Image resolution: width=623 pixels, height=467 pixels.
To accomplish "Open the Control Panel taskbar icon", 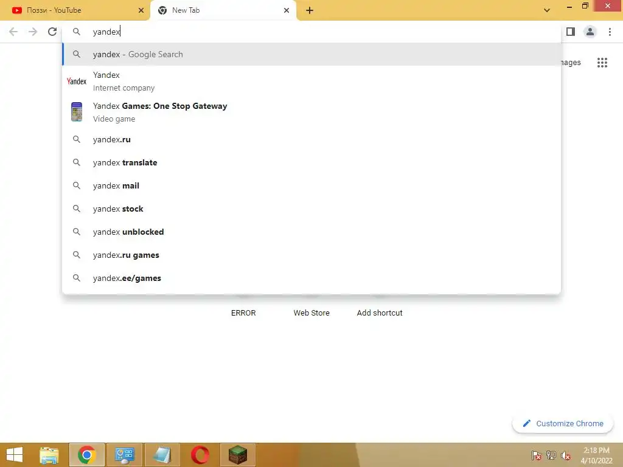I will [x=124, y=455].
